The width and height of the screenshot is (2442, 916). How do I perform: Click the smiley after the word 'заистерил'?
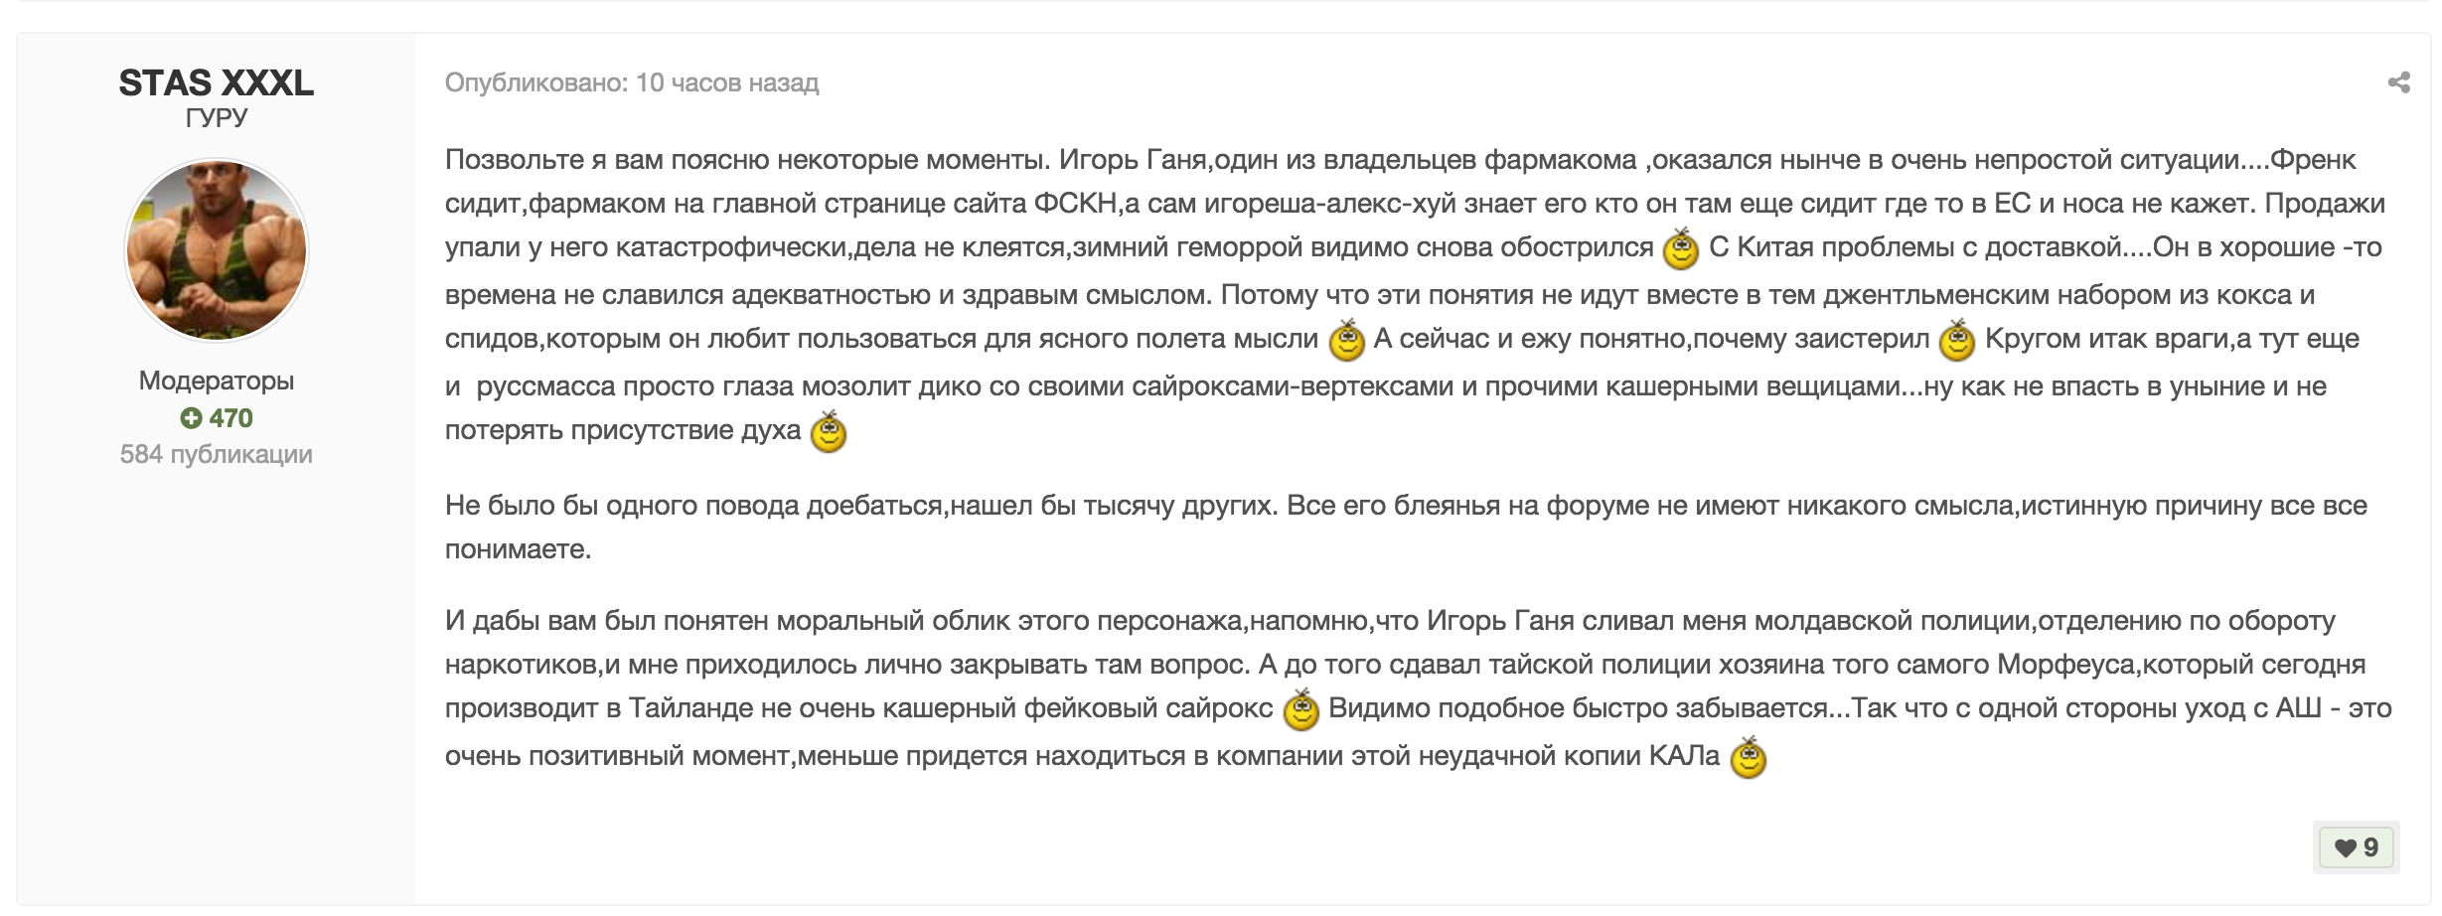click(x=1957, y=341)
